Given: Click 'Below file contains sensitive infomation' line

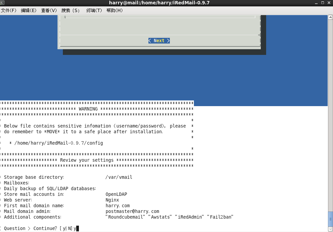Looking at the screenshot, I should (x=95, y=126).
